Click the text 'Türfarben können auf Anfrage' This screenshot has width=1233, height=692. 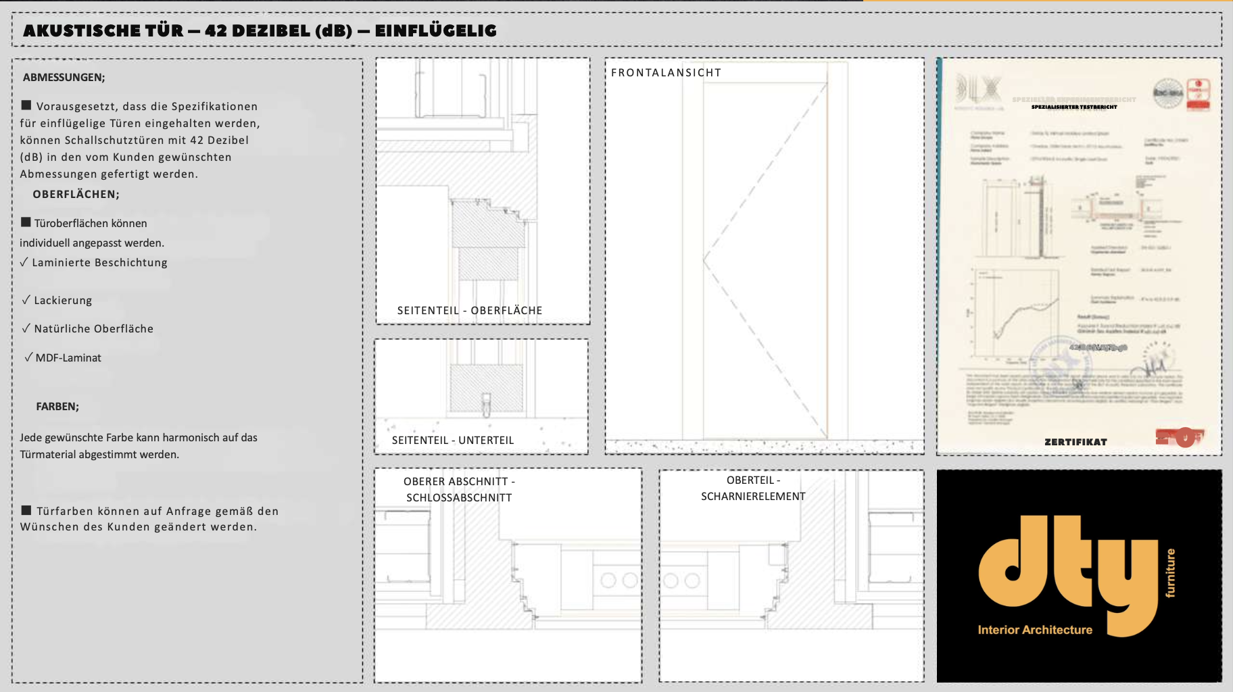tap(149, 519)
